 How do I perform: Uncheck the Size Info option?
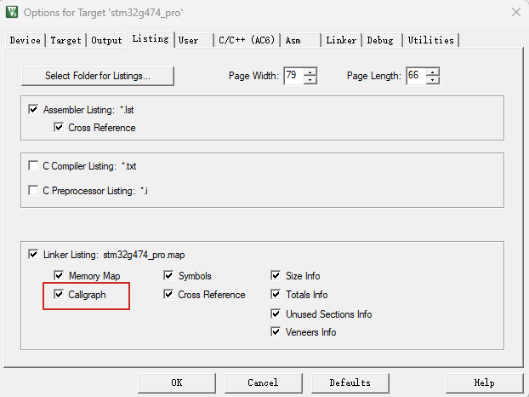[276, 276]
